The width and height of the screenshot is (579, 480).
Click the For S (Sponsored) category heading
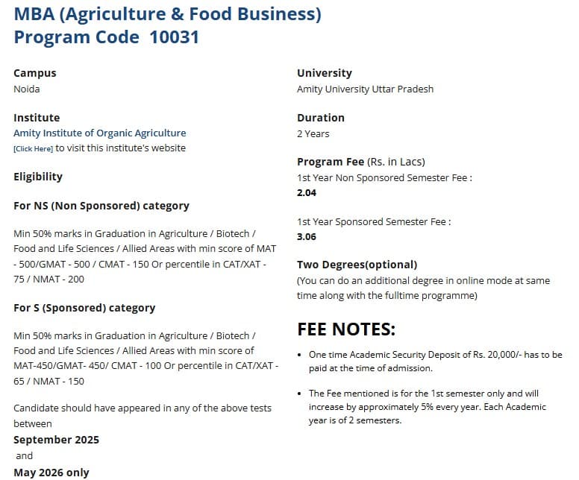coord(84,308)
